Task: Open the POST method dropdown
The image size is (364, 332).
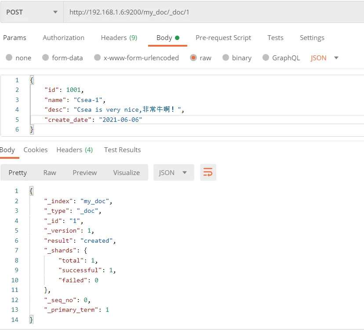Action: click(x=32, y=12)
